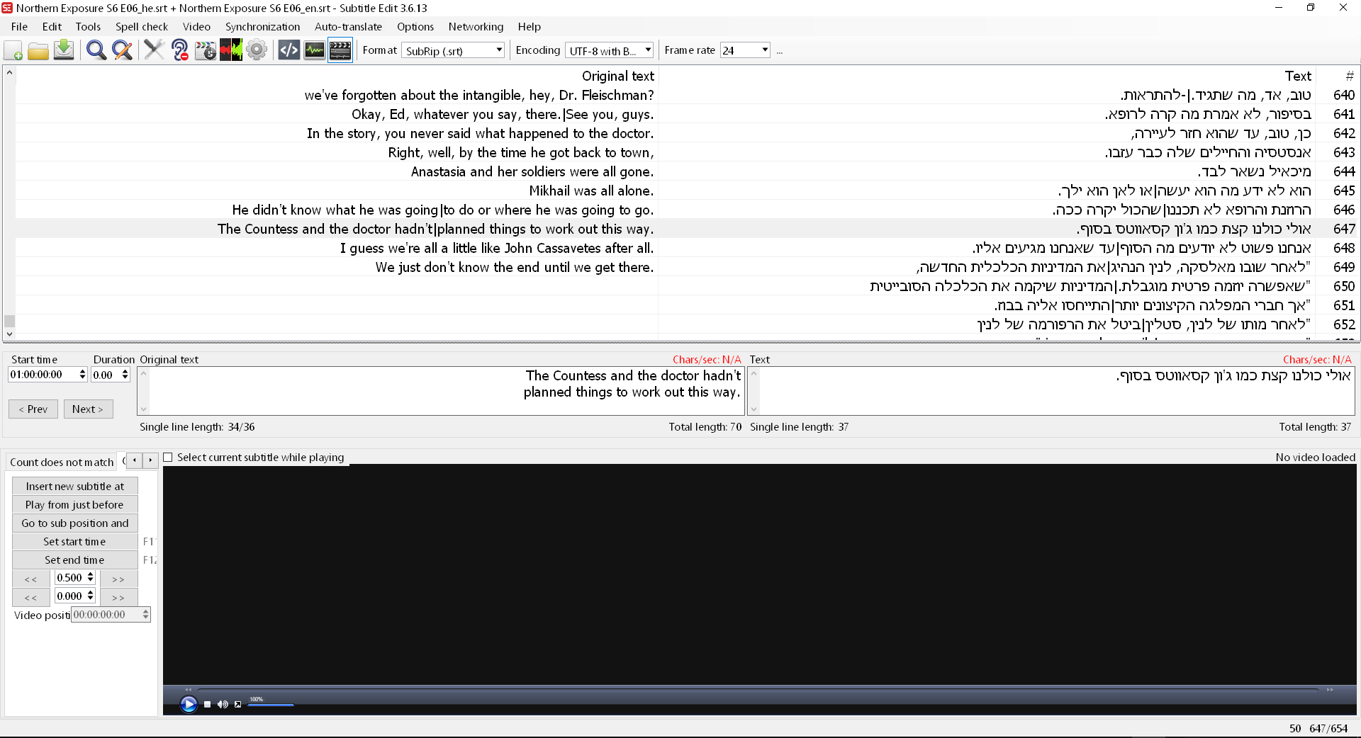Click the Next button

coord(88,409)
